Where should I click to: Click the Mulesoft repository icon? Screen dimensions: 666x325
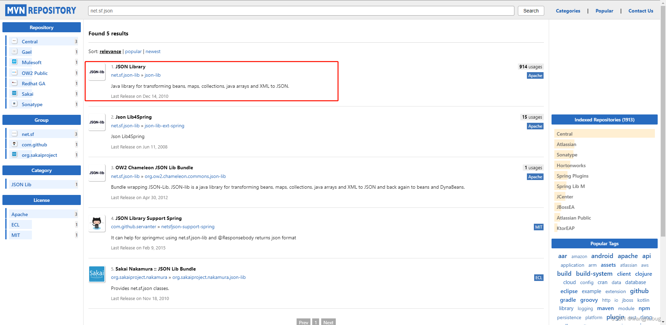point(14,62)
